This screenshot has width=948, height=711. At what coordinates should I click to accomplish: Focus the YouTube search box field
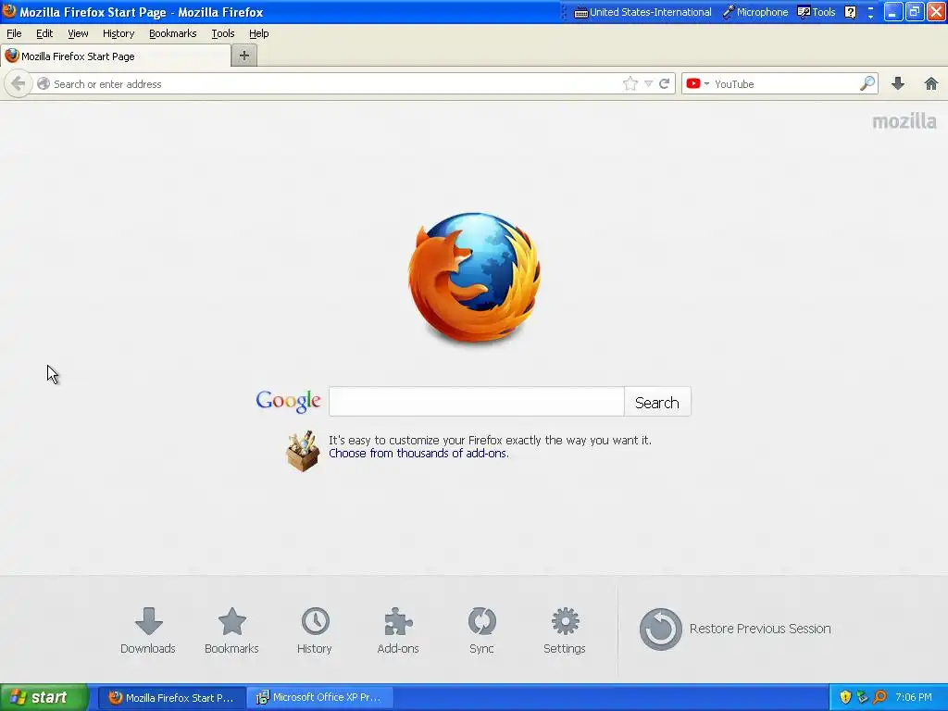point(785,84)
